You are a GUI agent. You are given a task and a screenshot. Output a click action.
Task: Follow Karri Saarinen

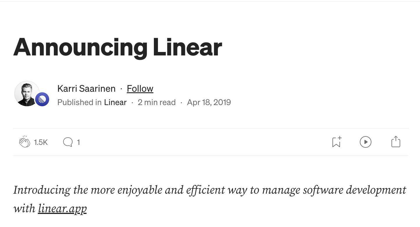pos(140,89)
